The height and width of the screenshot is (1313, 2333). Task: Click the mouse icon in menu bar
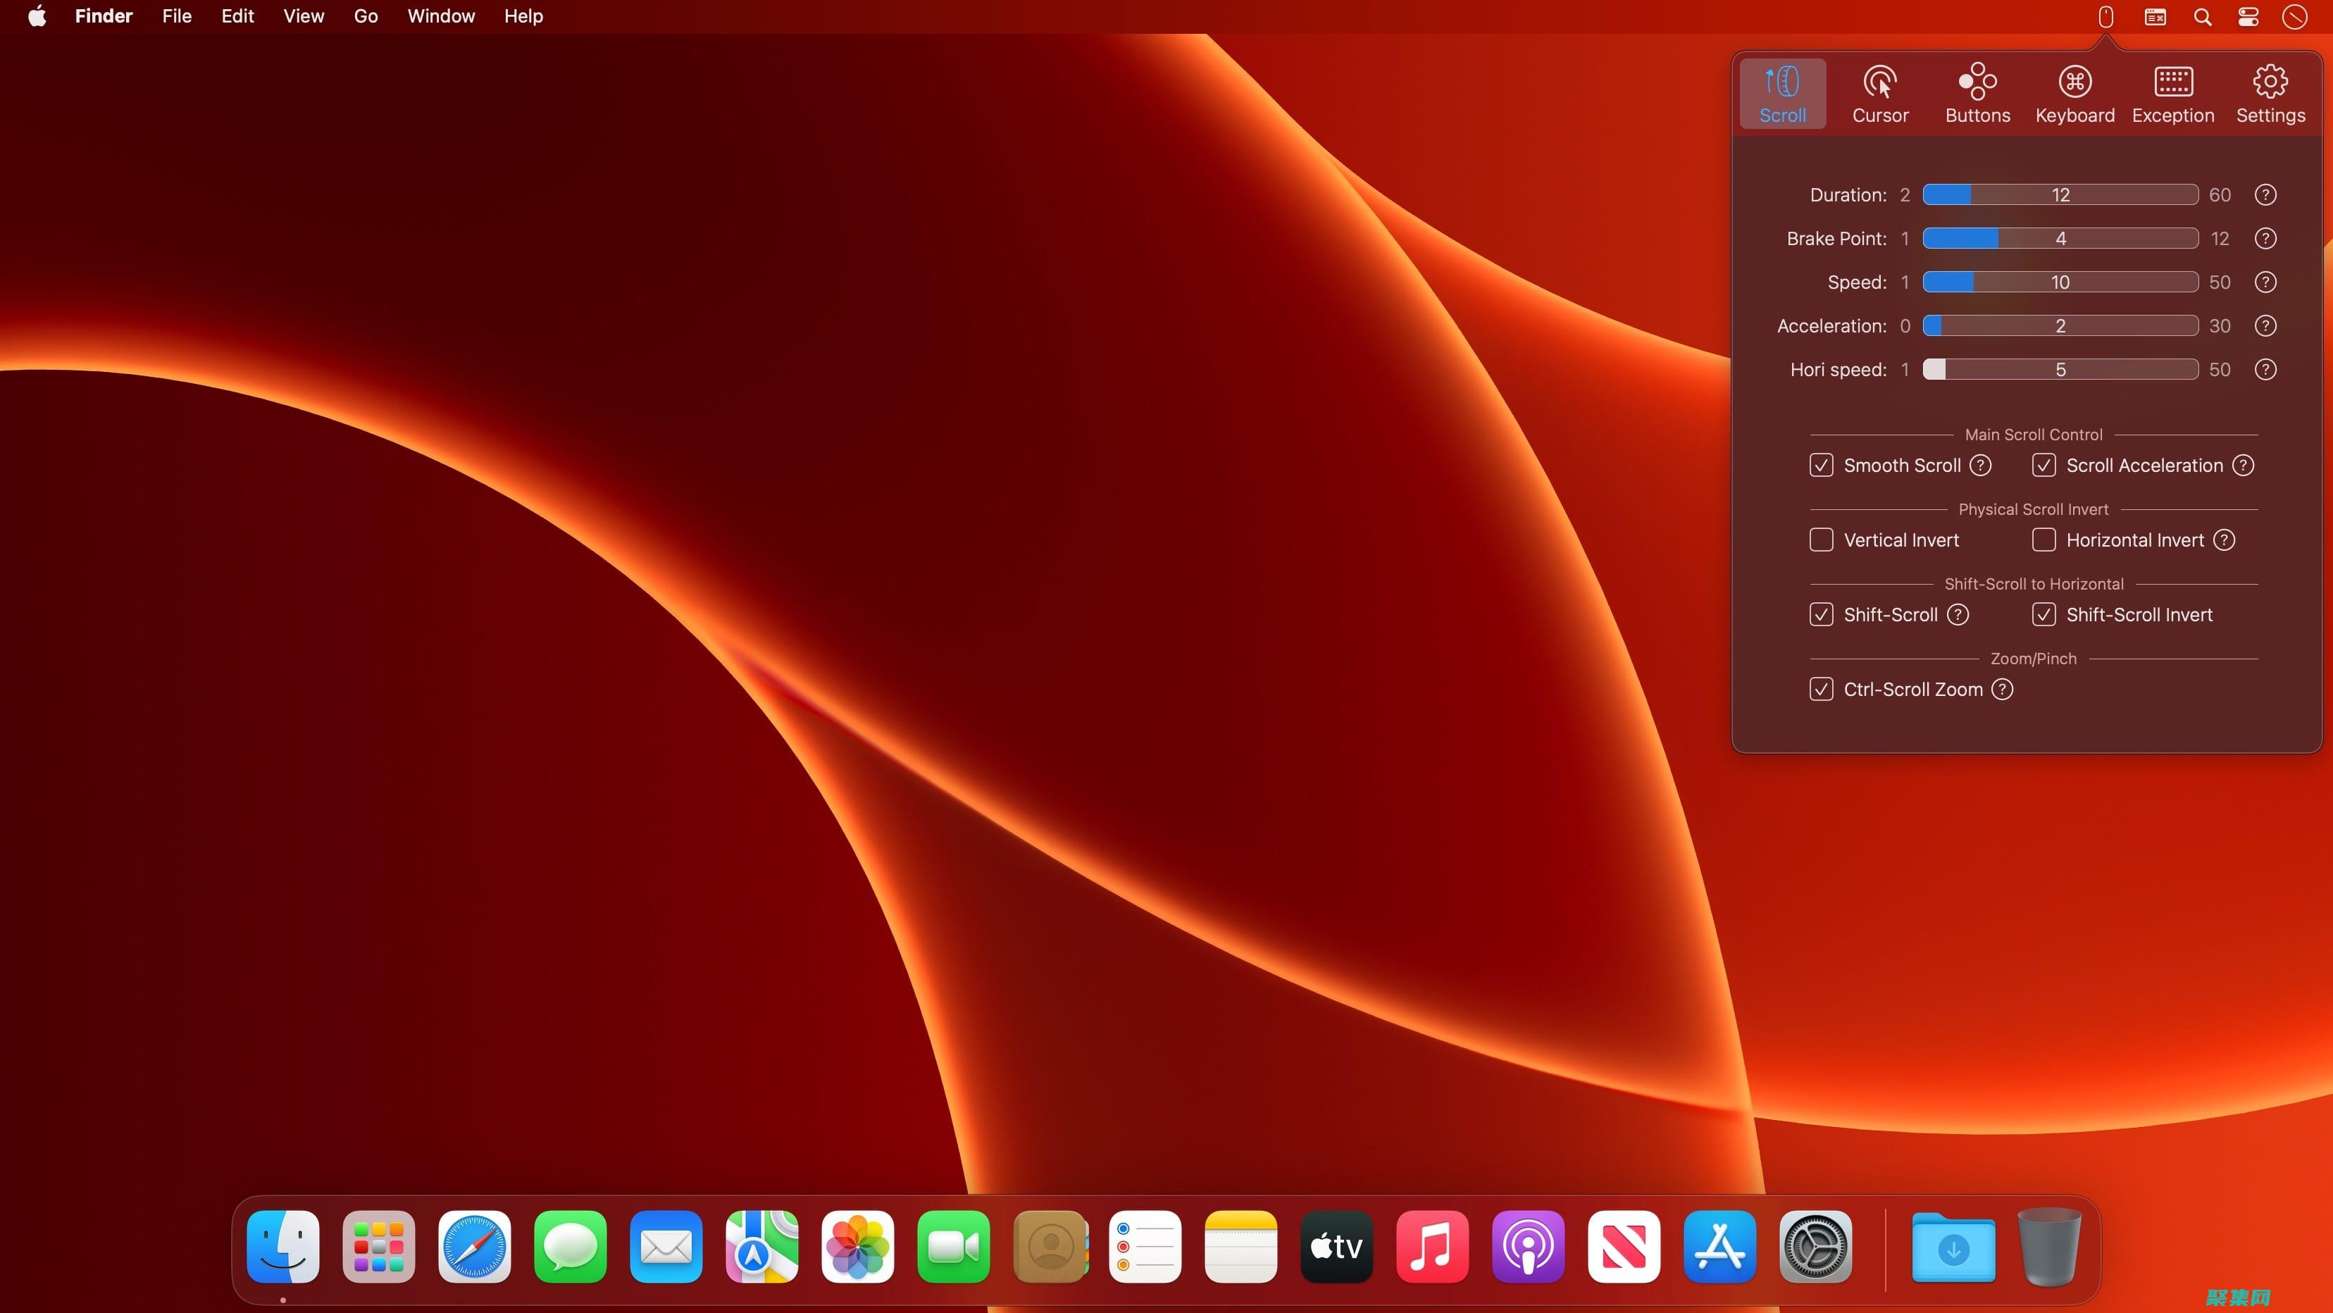click(x=2105, y=16)
